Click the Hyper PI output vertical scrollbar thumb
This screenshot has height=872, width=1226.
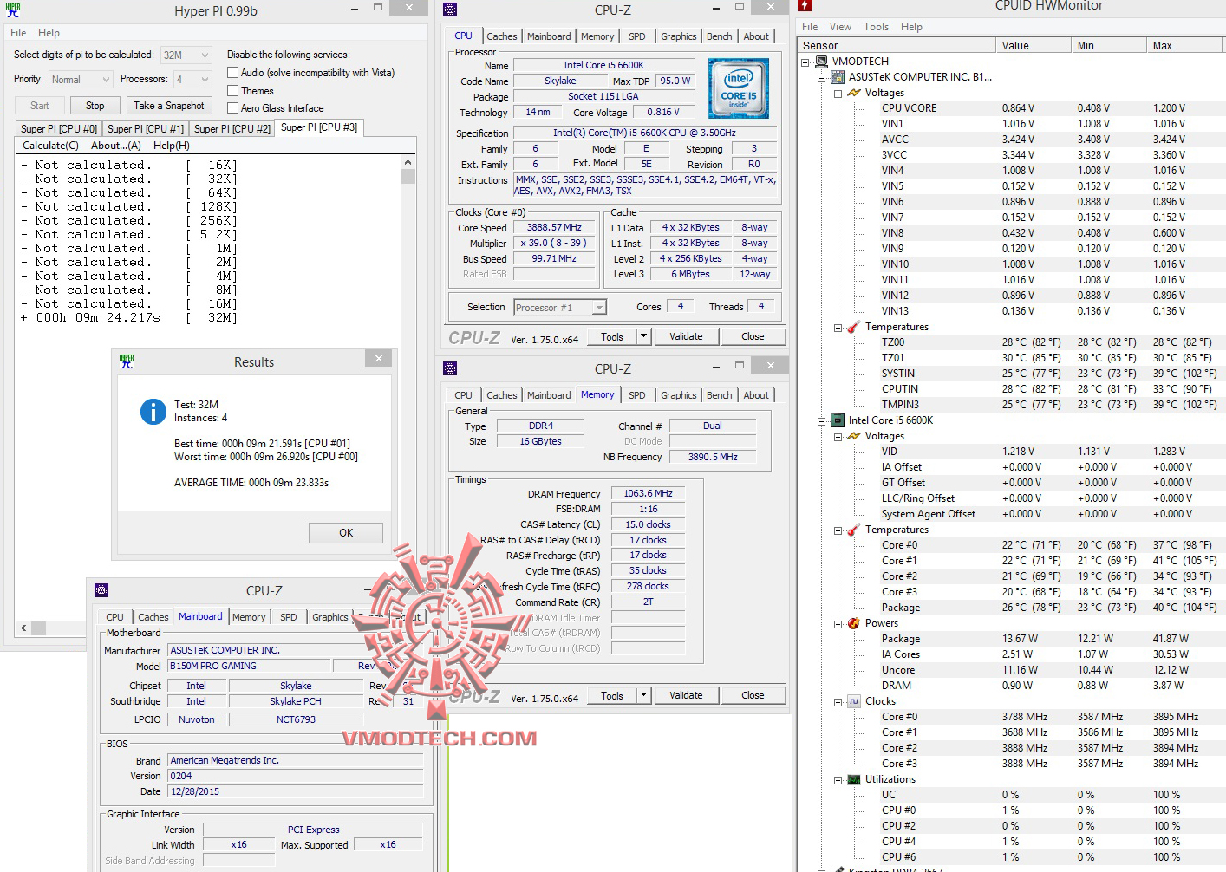pyautogui.click(x=408, y=176)
